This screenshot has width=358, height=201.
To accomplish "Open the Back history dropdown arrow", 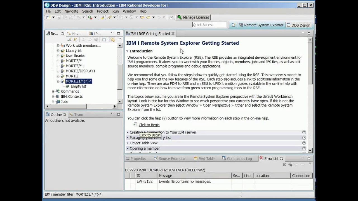I will [x=153, y=17].
